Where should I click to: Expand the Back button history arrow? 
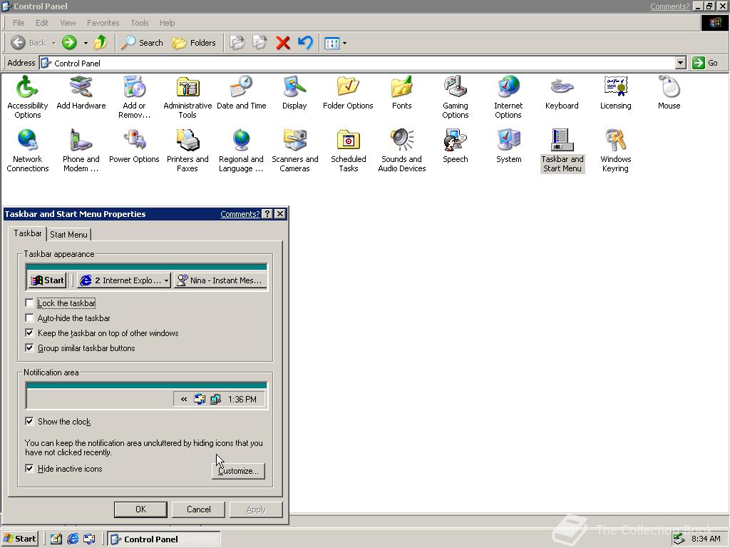pos(53,43)
